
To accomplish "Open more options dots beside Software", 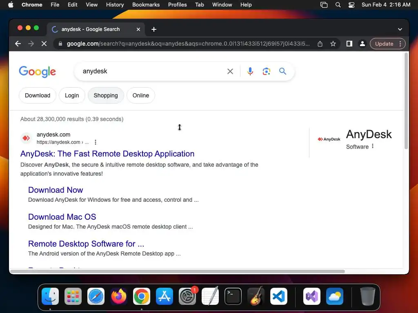I will point(373,146).
